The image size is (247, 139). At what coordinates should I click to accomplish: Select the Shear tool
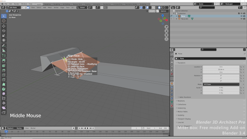[4, 108]
